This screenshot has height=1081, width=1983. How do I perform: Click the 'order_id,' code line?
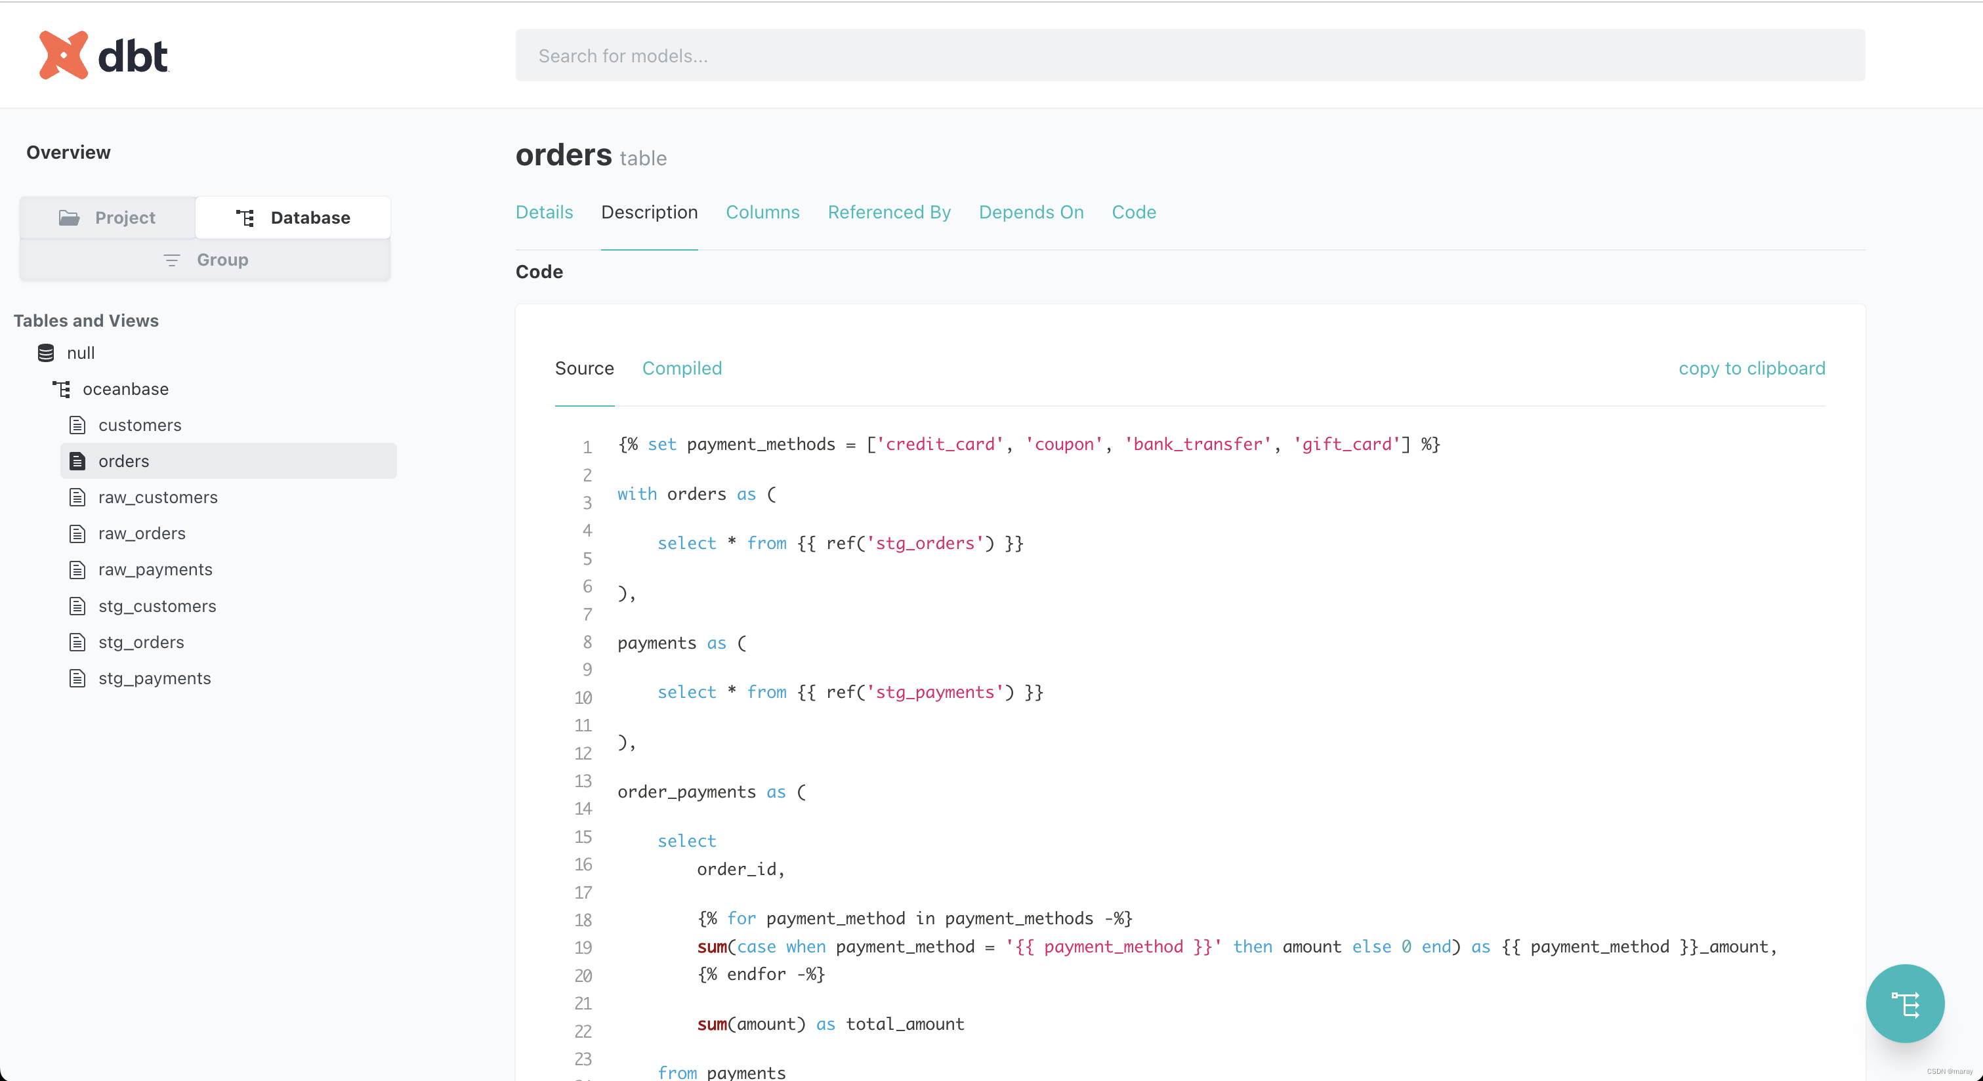[x=741, y=869]
